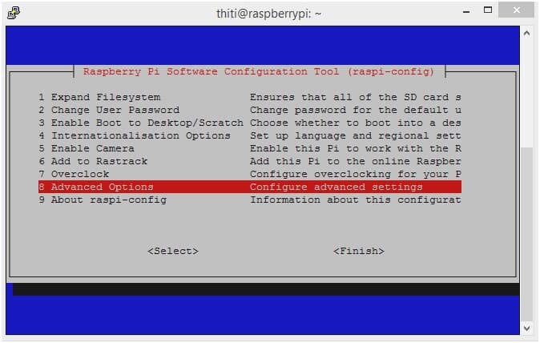Viewport: 540px width, 343px height.
Task: Open highlighted Advanced Options entry
Action: click(250, 187)
